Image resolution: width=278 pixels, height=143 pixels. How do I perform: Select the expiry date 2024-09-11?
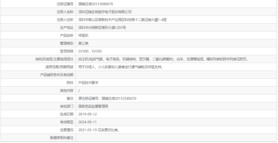tap(88, 122)
